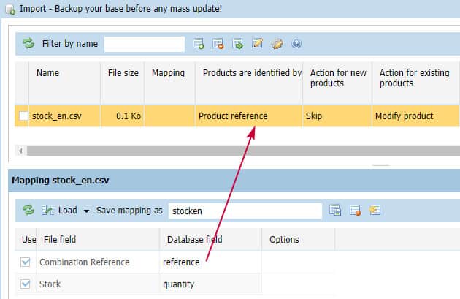
Task: Click the 'Product reference' identifier cell
Action: click(x=248, y=116)
